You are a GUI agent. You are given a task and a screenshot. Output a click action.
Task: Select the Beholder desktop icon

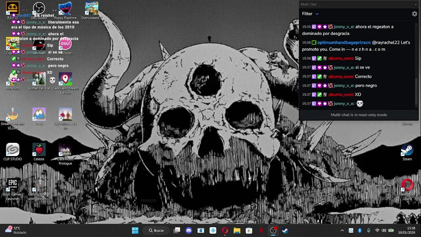pyautogui.click(x=39, y=46)
